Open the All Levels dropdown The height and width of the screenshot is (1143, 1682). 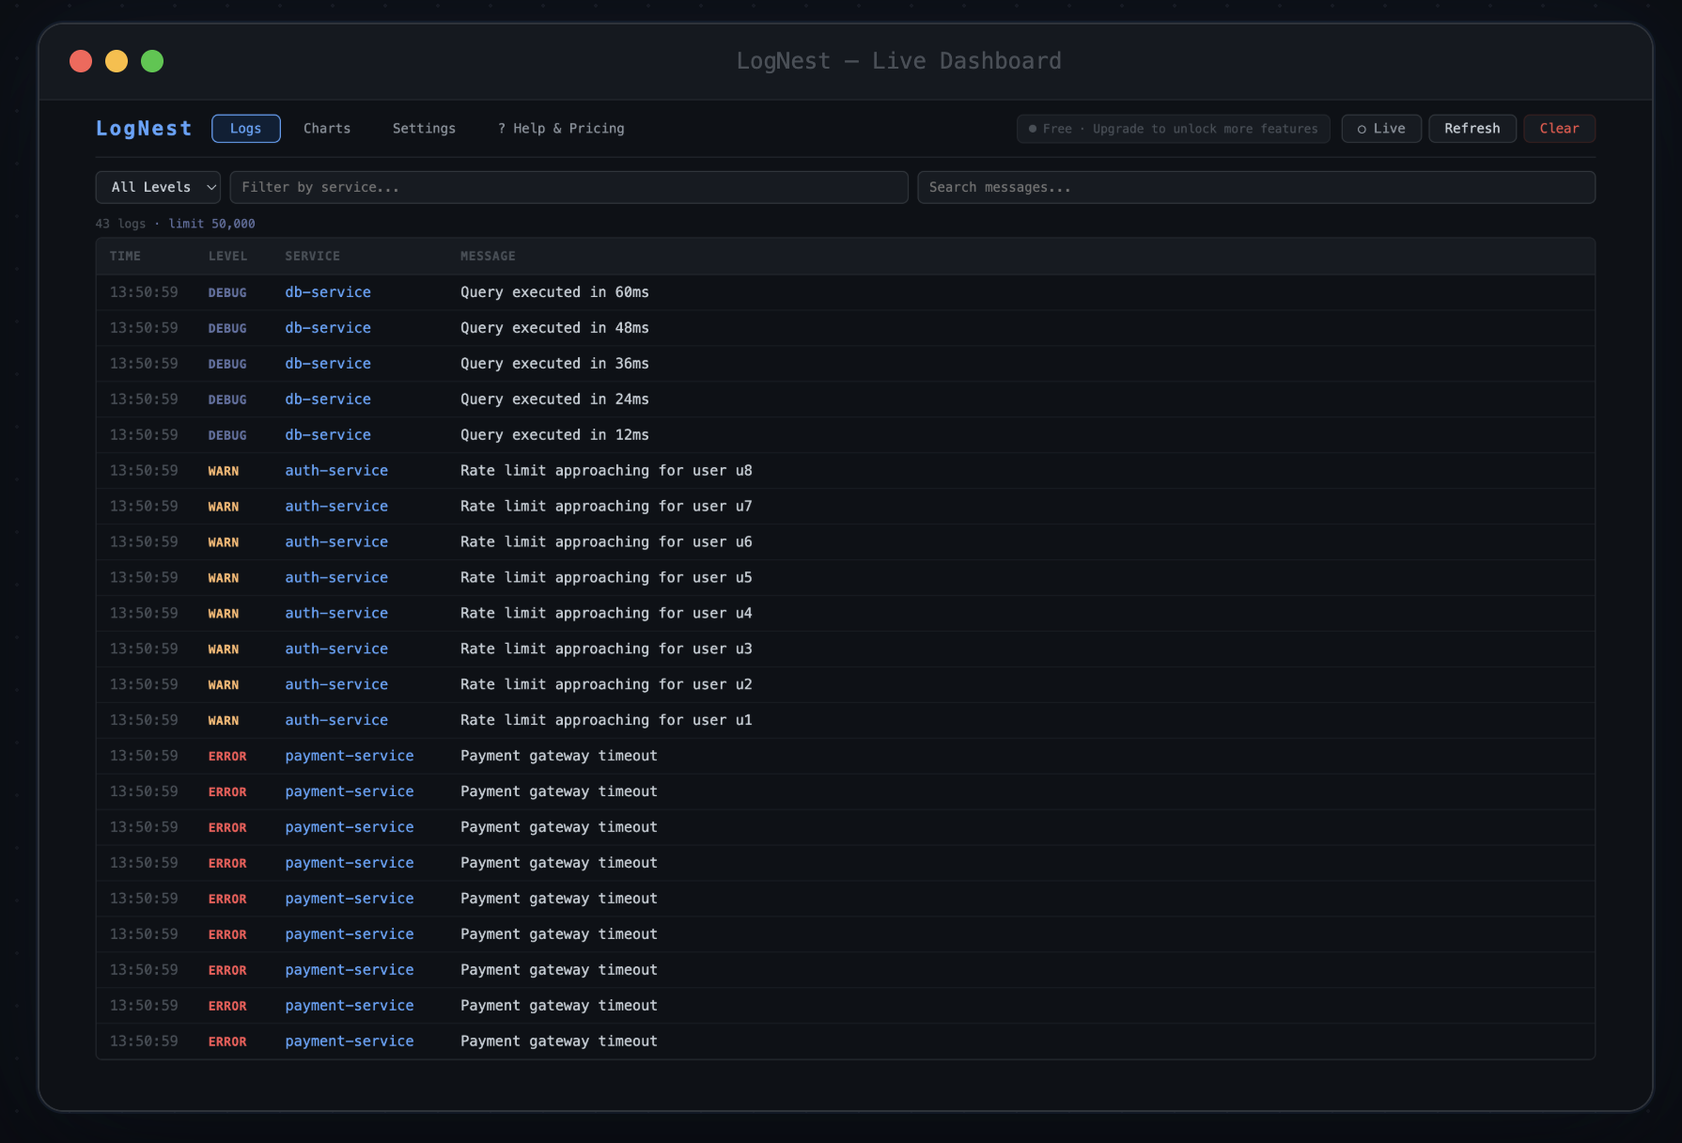(x=158, y=187)
